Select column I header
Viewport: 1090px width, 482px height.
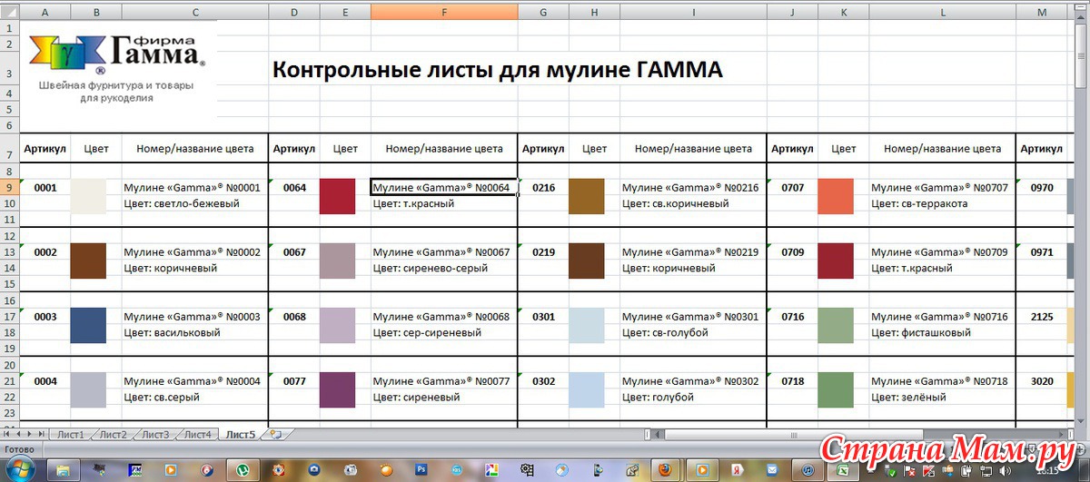pos(693,12)
